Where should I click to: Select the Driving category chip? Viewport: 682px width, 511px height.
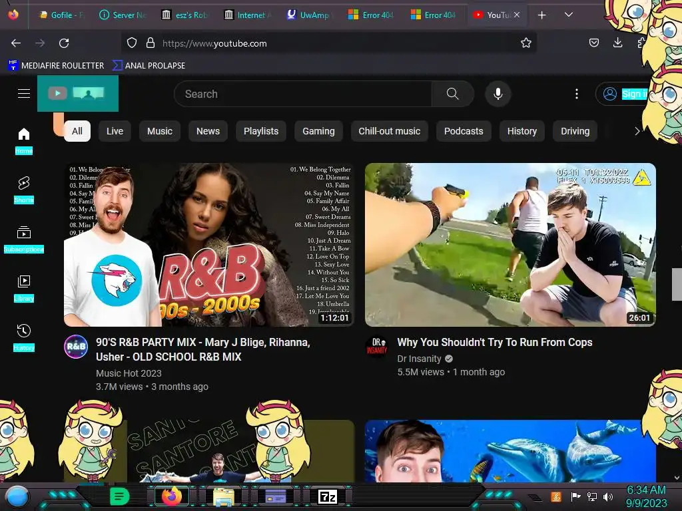(575, 131)
